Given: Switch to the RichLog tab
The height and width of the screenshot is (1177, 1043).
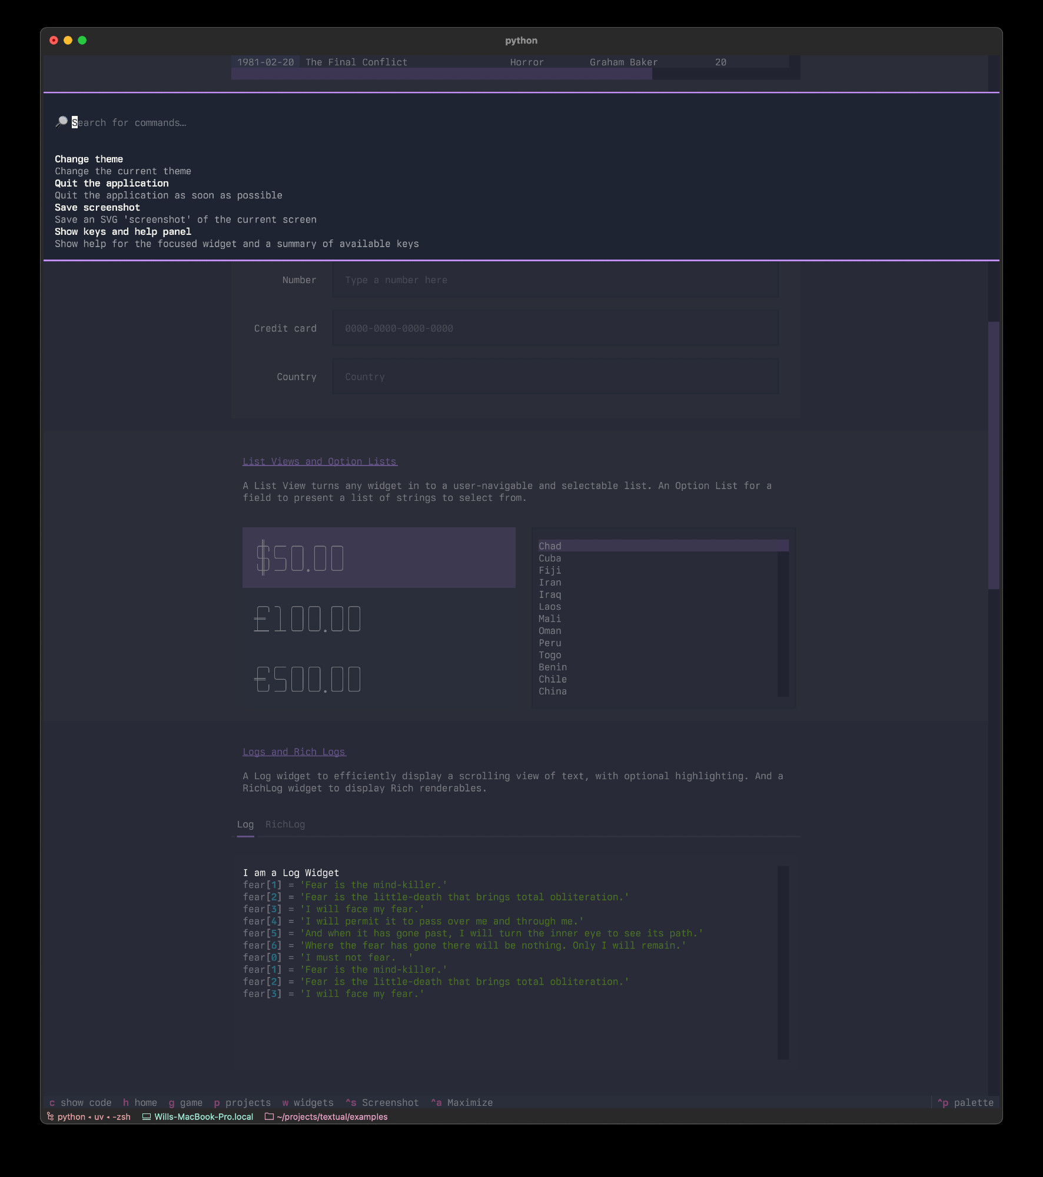Looking at the screenshot, I should coord(285,824).
